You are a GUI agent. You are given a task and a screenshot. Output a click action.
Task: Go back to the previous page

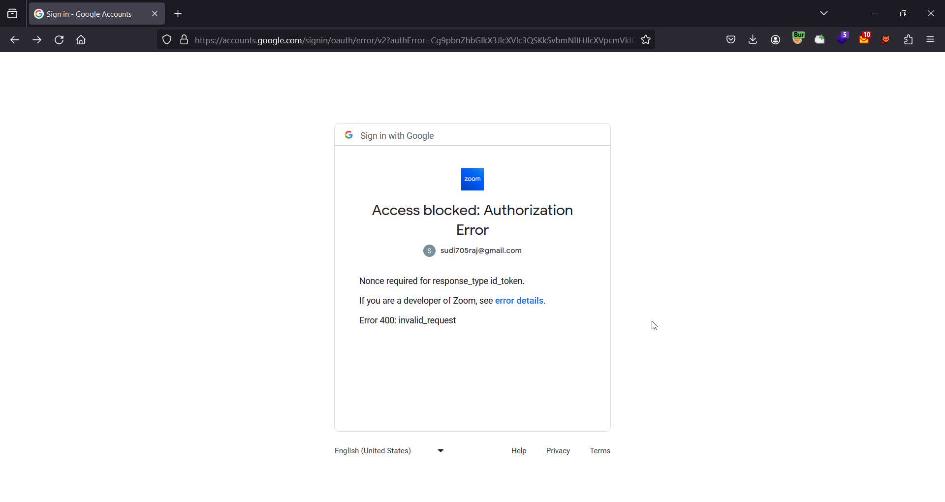tap(15, 40)
